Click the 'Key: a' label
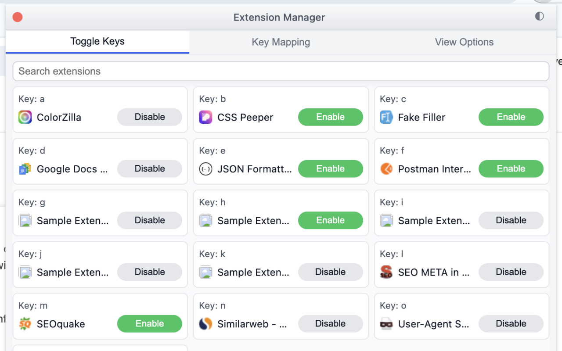The height and width of the screenshot is (351, 562). [x=32, y=99]
